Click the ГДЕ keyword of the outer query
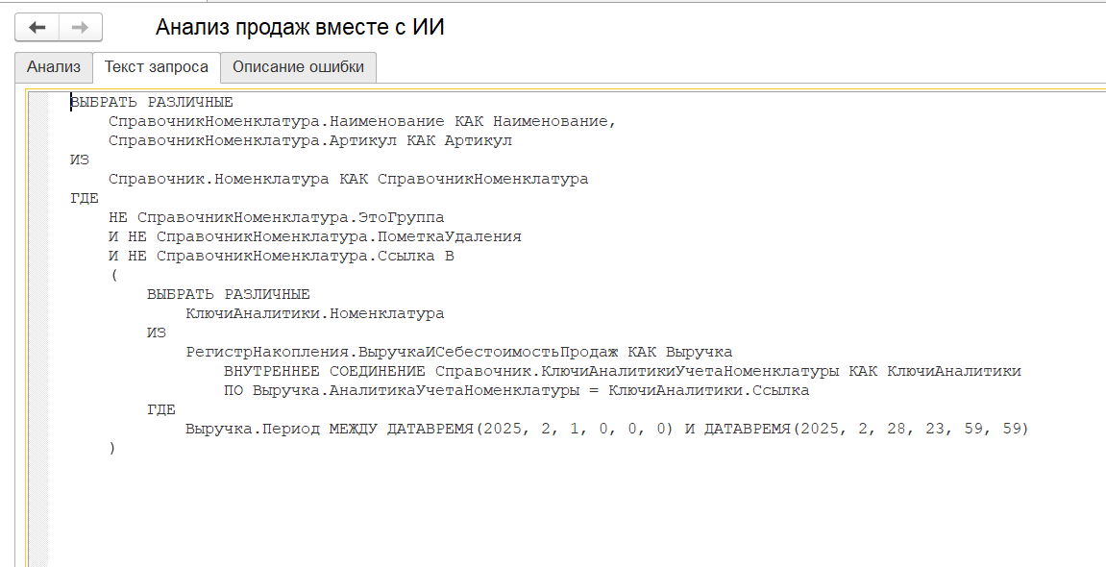Image resolution: width=1106 pixels, height=567 pixels. 86,197
